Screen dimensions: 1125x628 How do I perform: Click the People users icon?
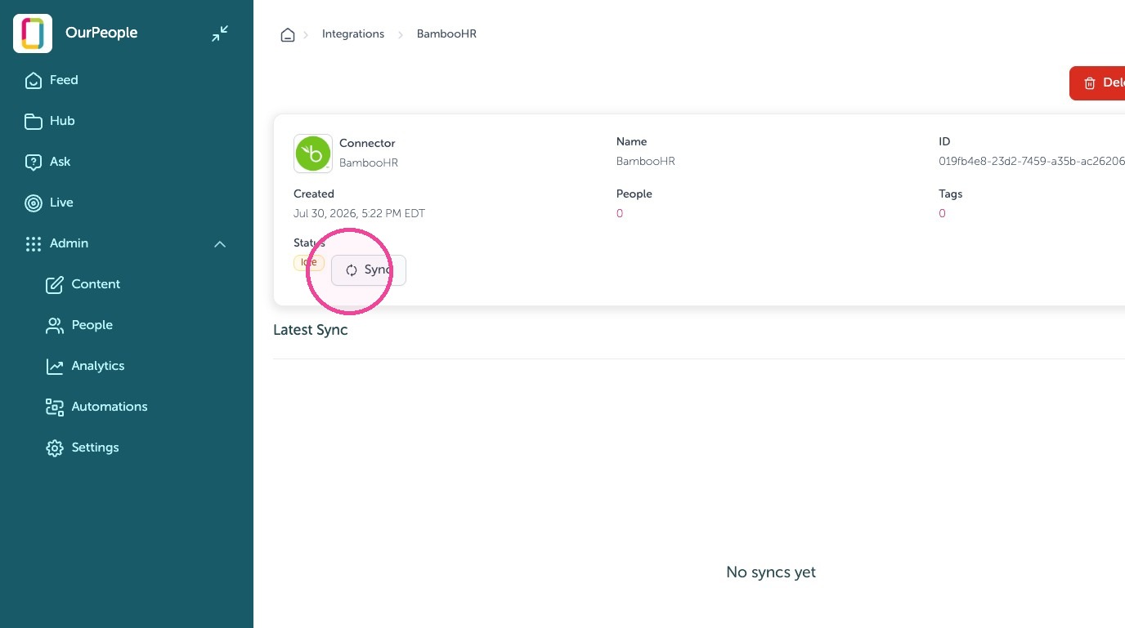(55, 326)
